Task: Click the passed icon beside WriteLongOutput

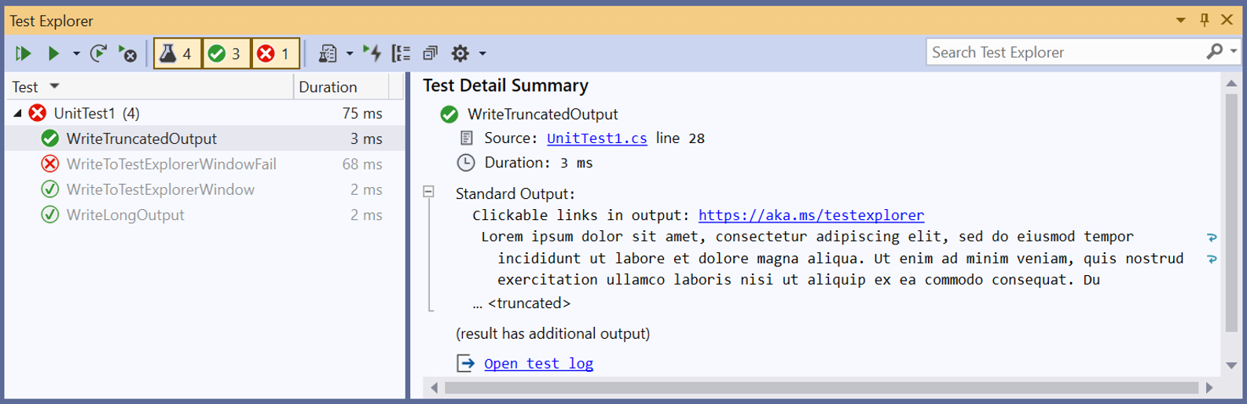Action: pos(50,215)
